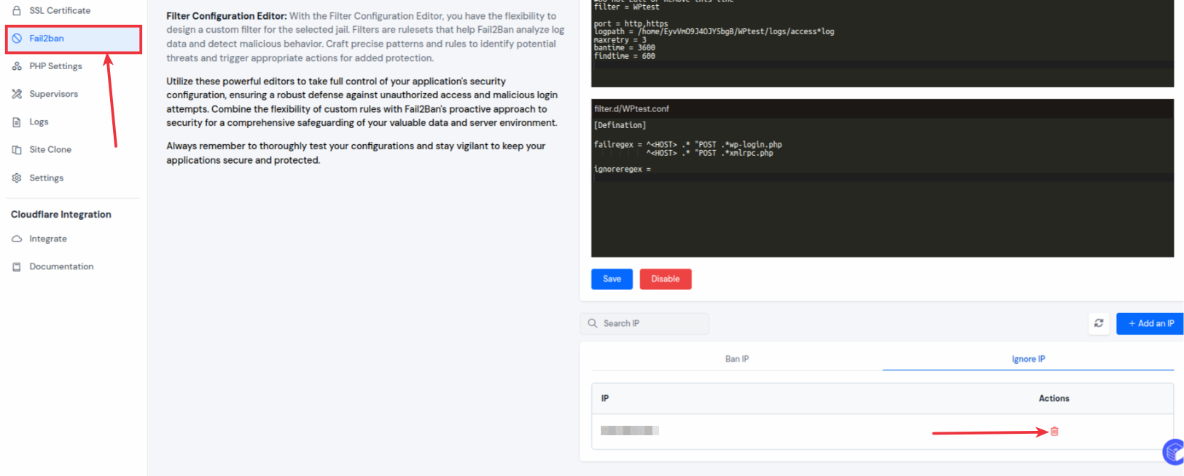The width and height of the screenshot is (1184, 476).
Task: Switch to the Ban IP tab
Action: point(737,359)
